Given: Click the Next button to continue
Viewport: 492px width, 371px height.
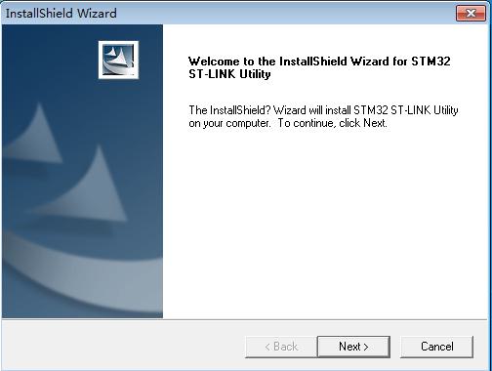Looking at the screenshot, I should coord(353,347).
